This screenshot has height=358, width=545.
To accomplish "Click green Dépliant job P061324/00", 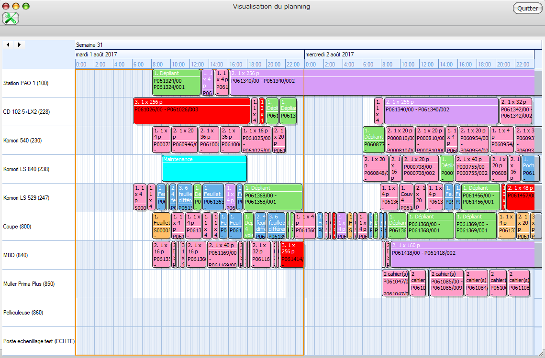I will tap(176, 82).
